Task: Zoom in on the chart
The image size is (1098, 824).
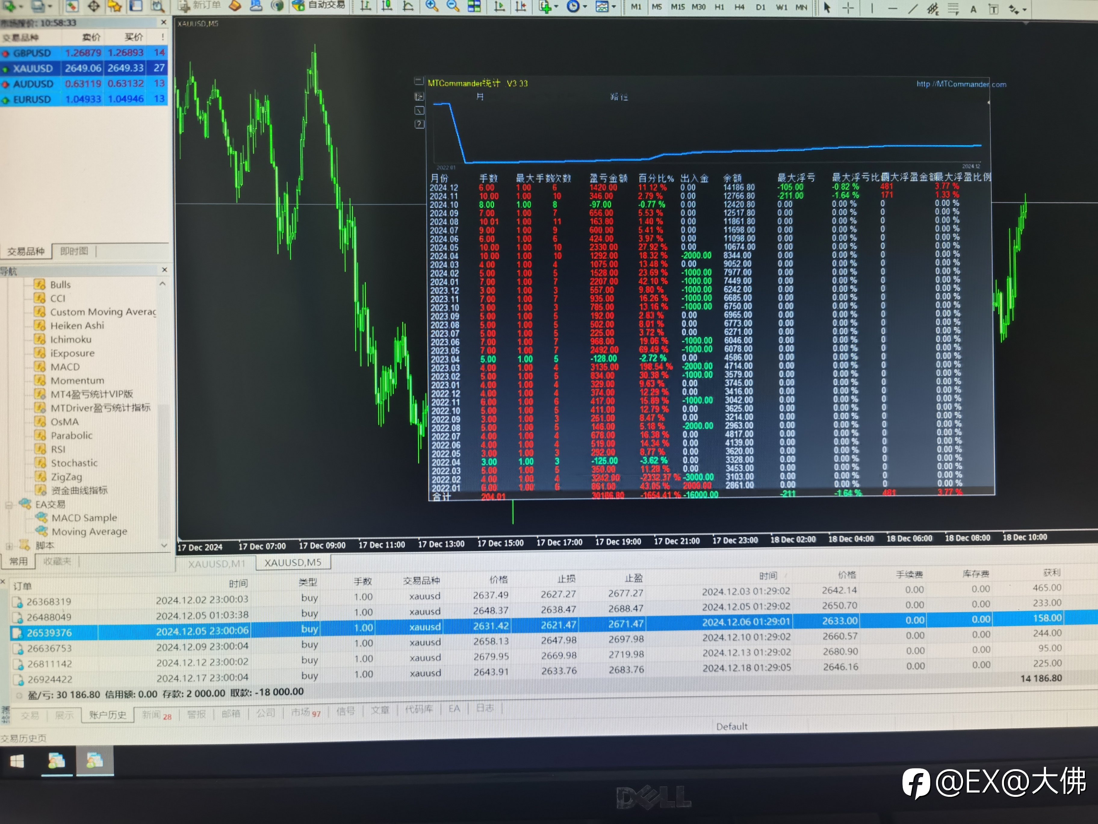Action: (x=432, y=6)
